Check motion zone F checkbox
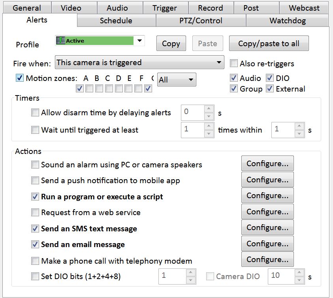 click(x=128, y=88)
